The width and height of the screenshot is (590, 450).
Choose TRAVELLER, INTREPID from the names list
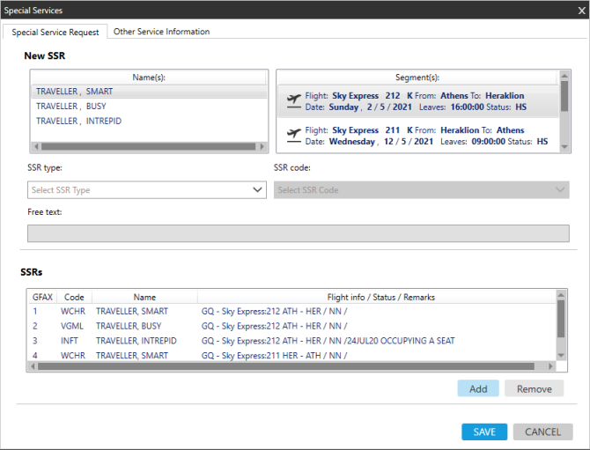click(78, 121)
